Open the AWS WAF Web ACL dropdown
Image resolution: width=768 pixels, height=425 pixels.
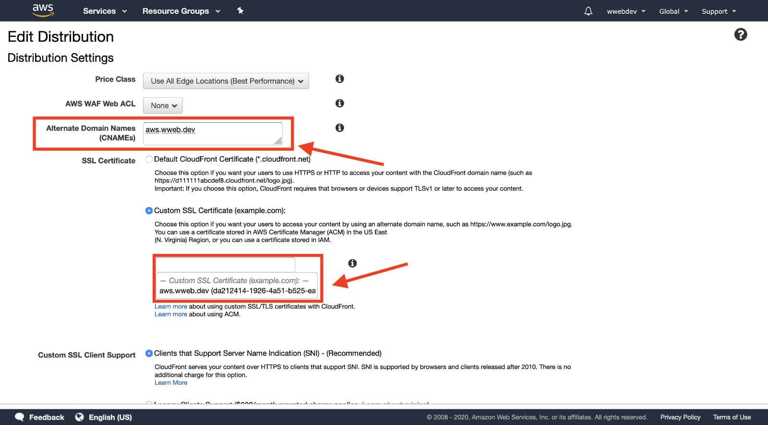pyautogui.click(x=163, y=105)
